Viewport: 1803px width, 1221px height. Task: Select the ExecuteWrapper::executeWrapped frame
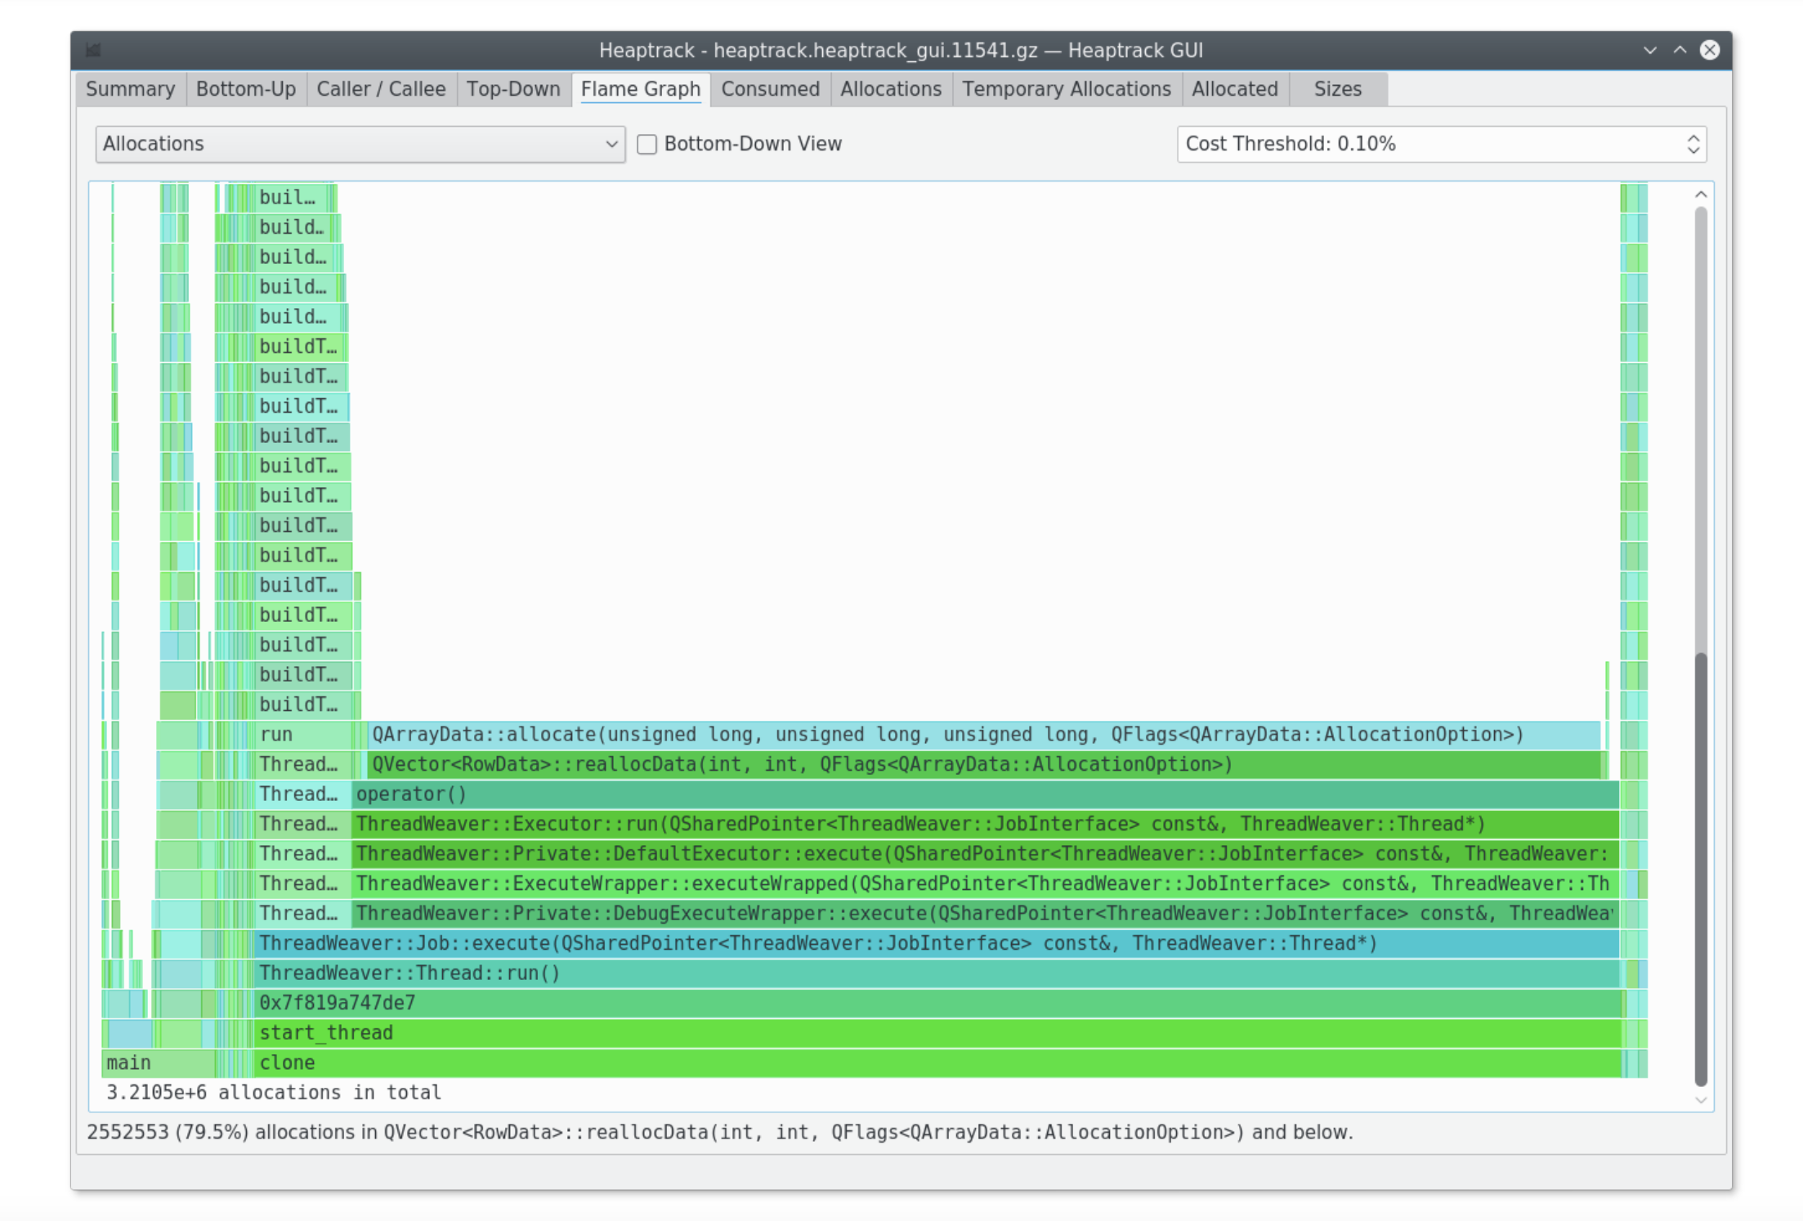coord(985,883)
